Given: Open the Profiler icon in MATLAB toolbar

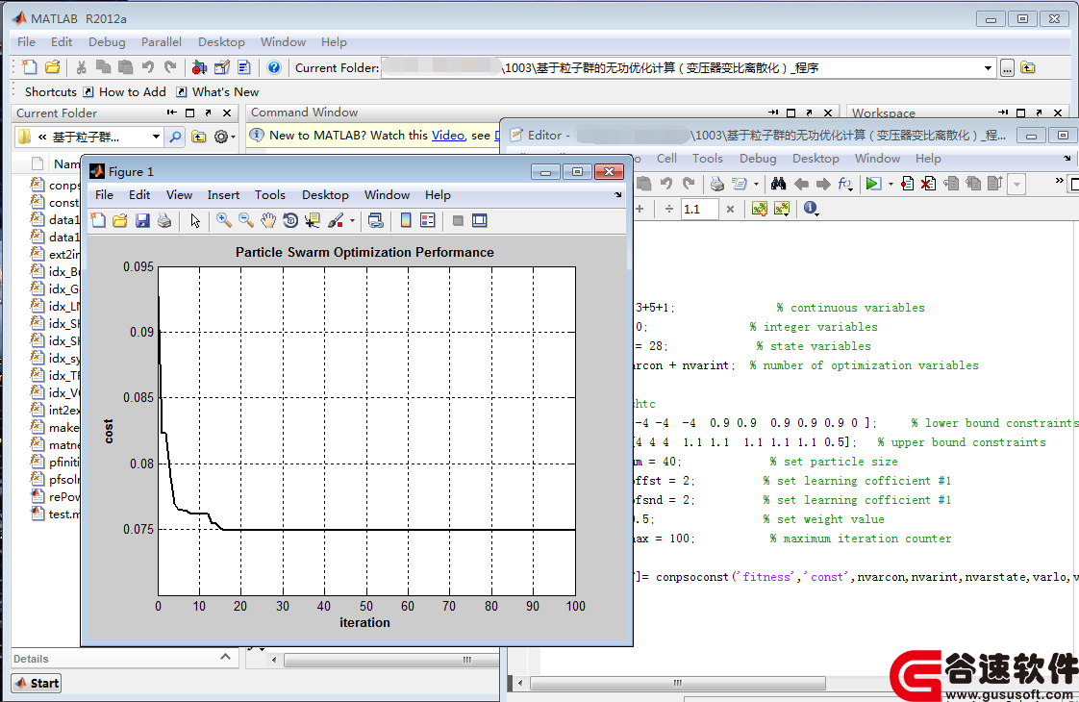Looking at the screenshot, I should 243,67.
